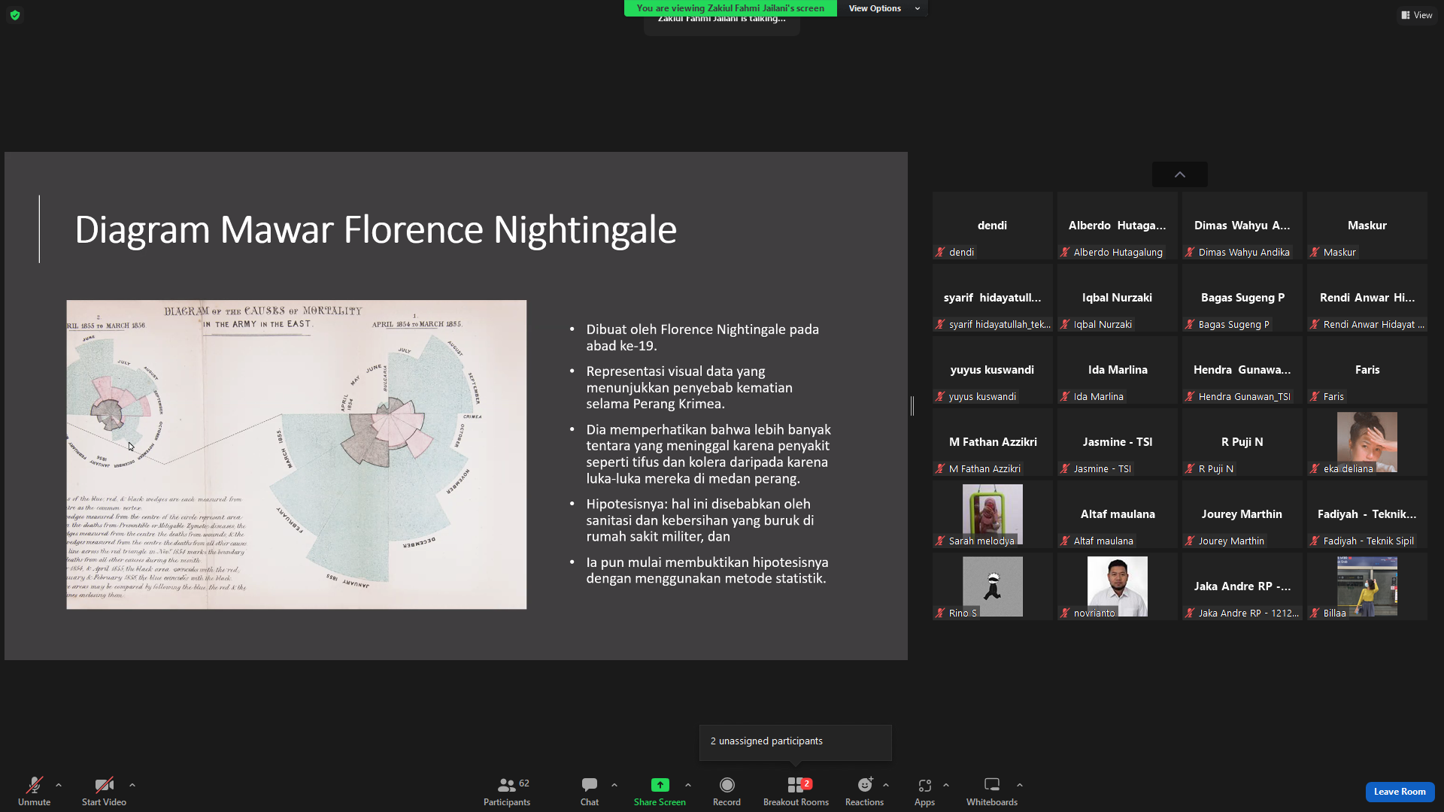Select Maskur's participant tile
The width and height of the screenshot is (1444, 812).
(1367, 226)
